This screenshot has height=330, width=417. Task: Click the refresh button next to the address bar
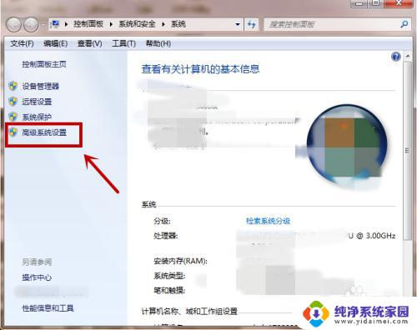251,24
